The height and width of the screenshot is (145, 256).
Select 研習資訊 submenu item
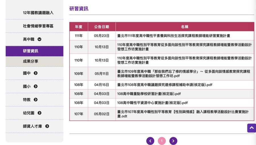coord(34,51)
